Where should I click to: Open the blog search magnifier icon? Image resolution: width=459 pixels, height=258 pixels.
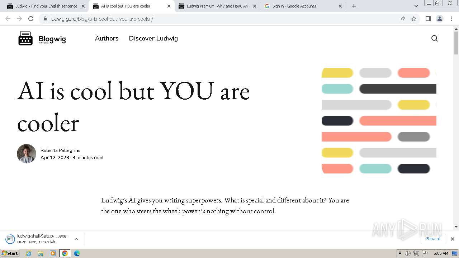(x=434, y=38)
